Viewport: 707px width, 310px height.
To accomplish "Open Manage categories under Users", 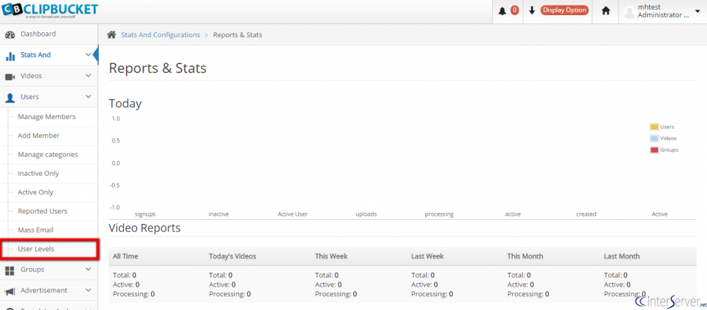I will pyautogui.click(x=48, y=155).
